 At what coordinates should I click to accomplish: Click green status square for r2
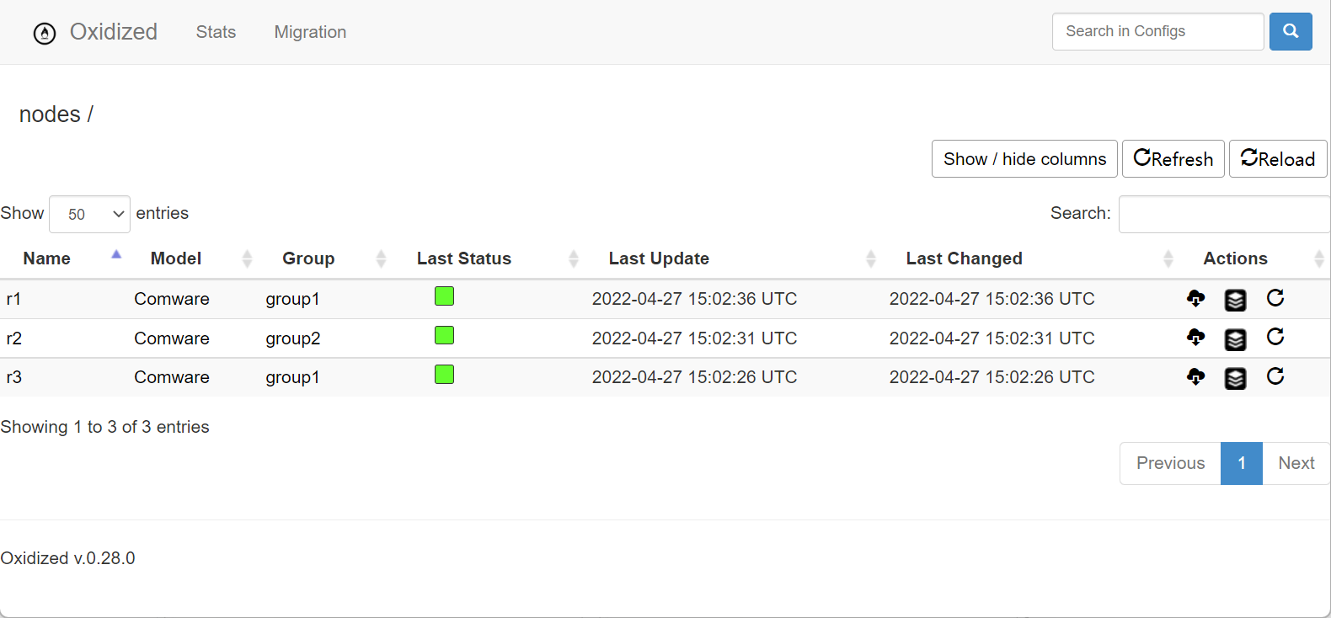(444, 336)
